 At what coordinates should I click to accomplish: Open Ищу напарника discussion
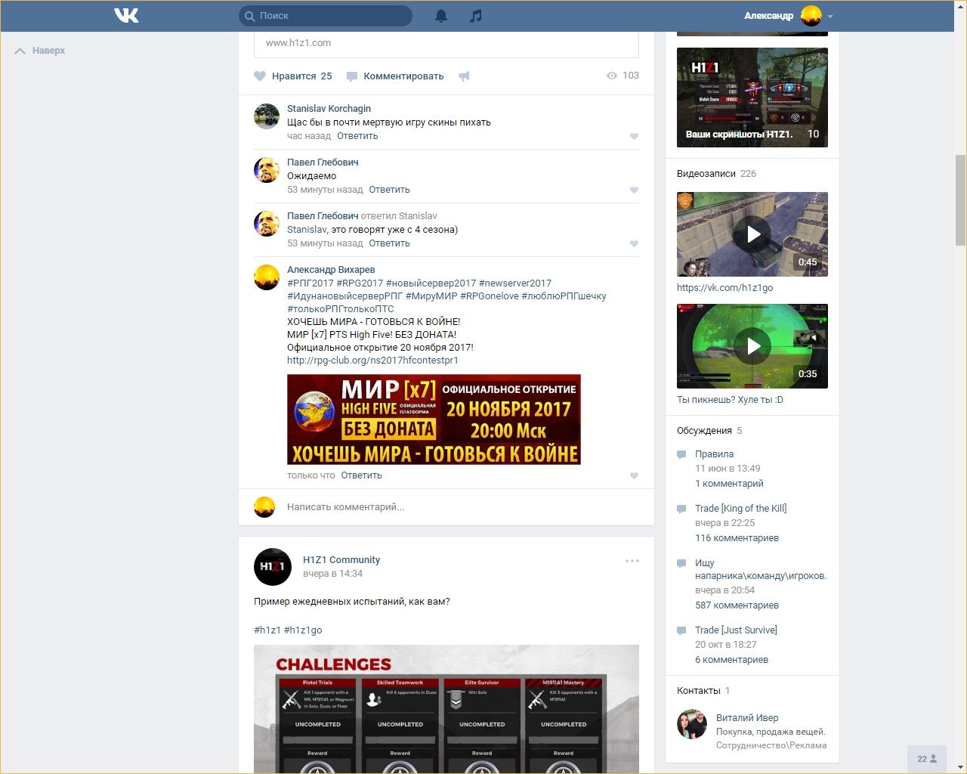(761, 569)
